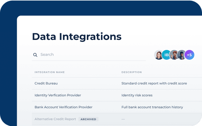The image size is (202, 126).
Task: Click the Search input field
Action: click(89, 55)
